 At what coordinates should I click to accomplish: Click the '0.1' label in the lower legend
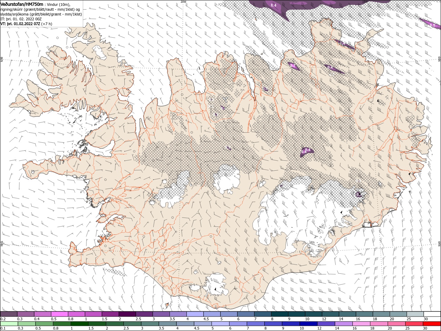(3, 329)
